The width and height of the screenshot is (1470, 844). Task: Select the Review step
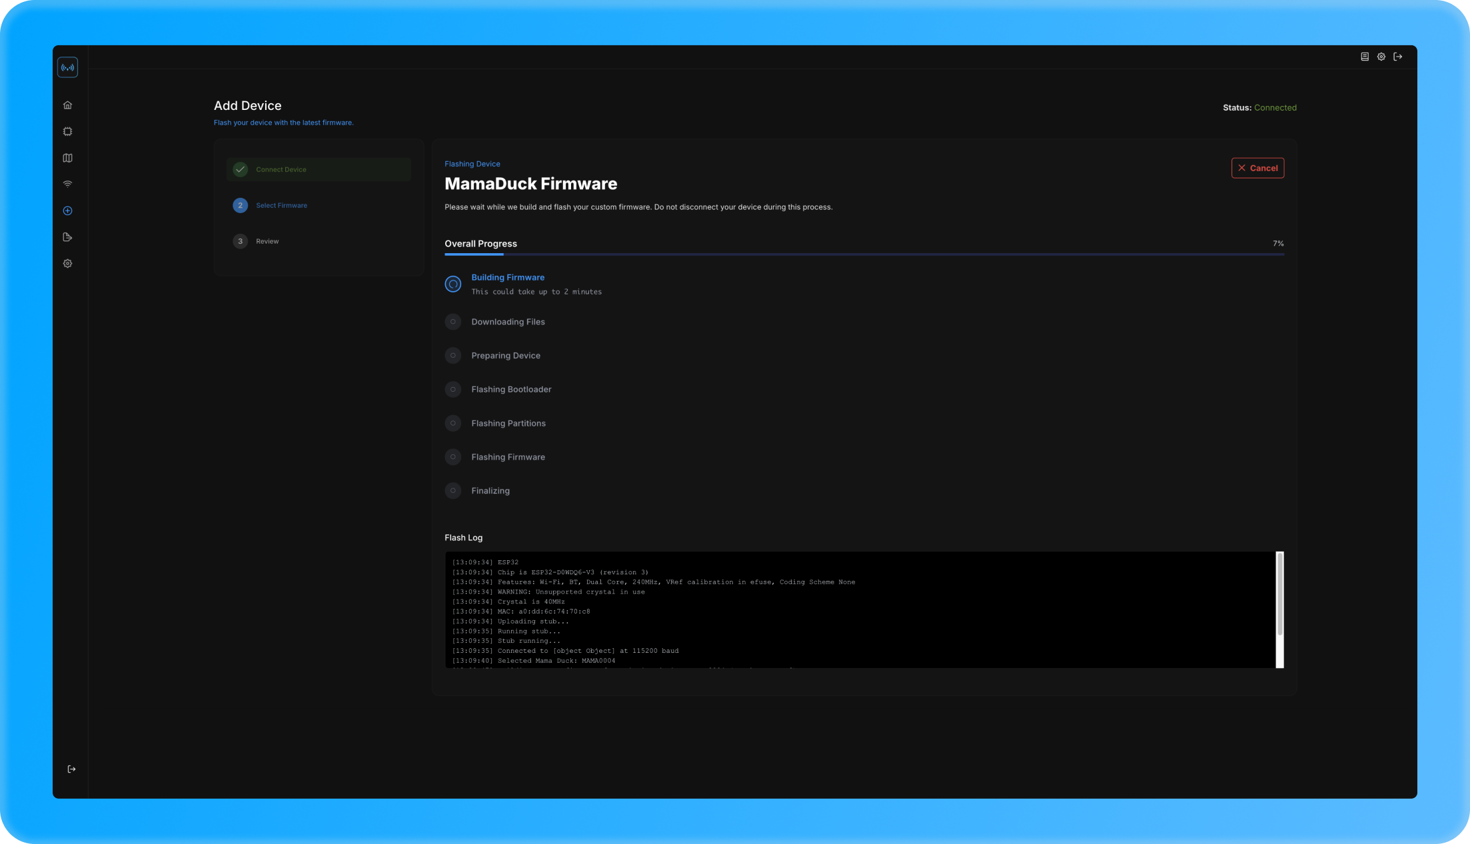(x=267, y=241)
